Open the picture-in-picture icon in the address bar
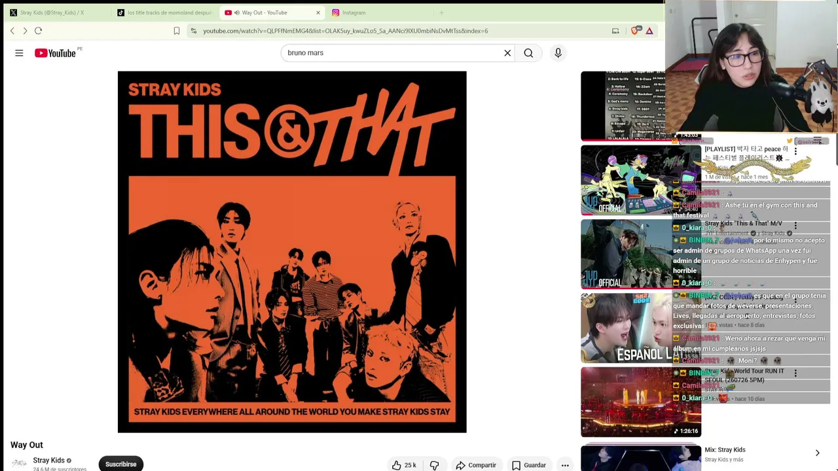This screenshot has width=838, height=471. pos(615,31)
